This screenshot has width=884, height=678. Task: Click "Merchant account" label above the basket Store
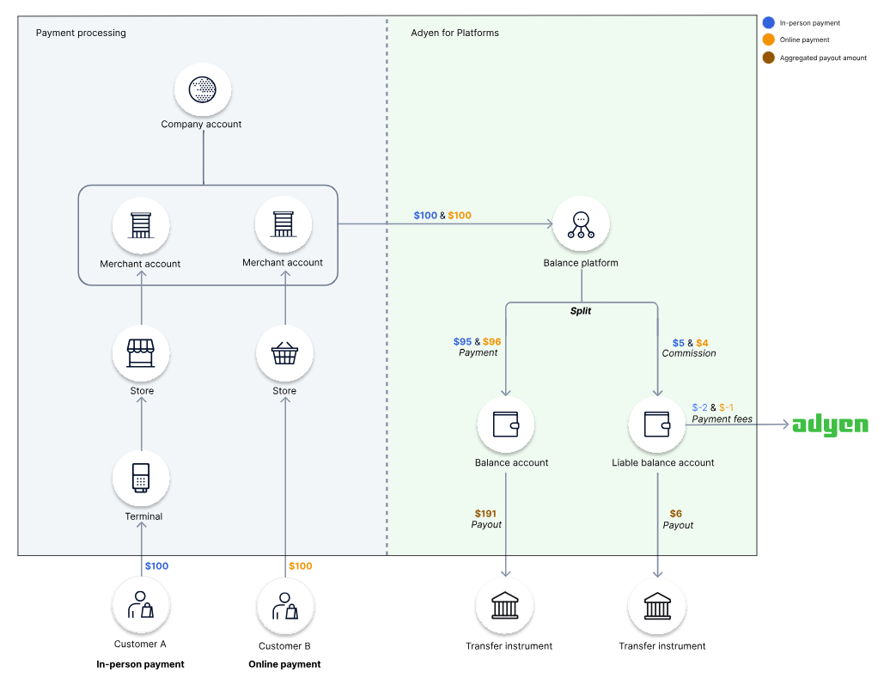[x=283, y=263]
